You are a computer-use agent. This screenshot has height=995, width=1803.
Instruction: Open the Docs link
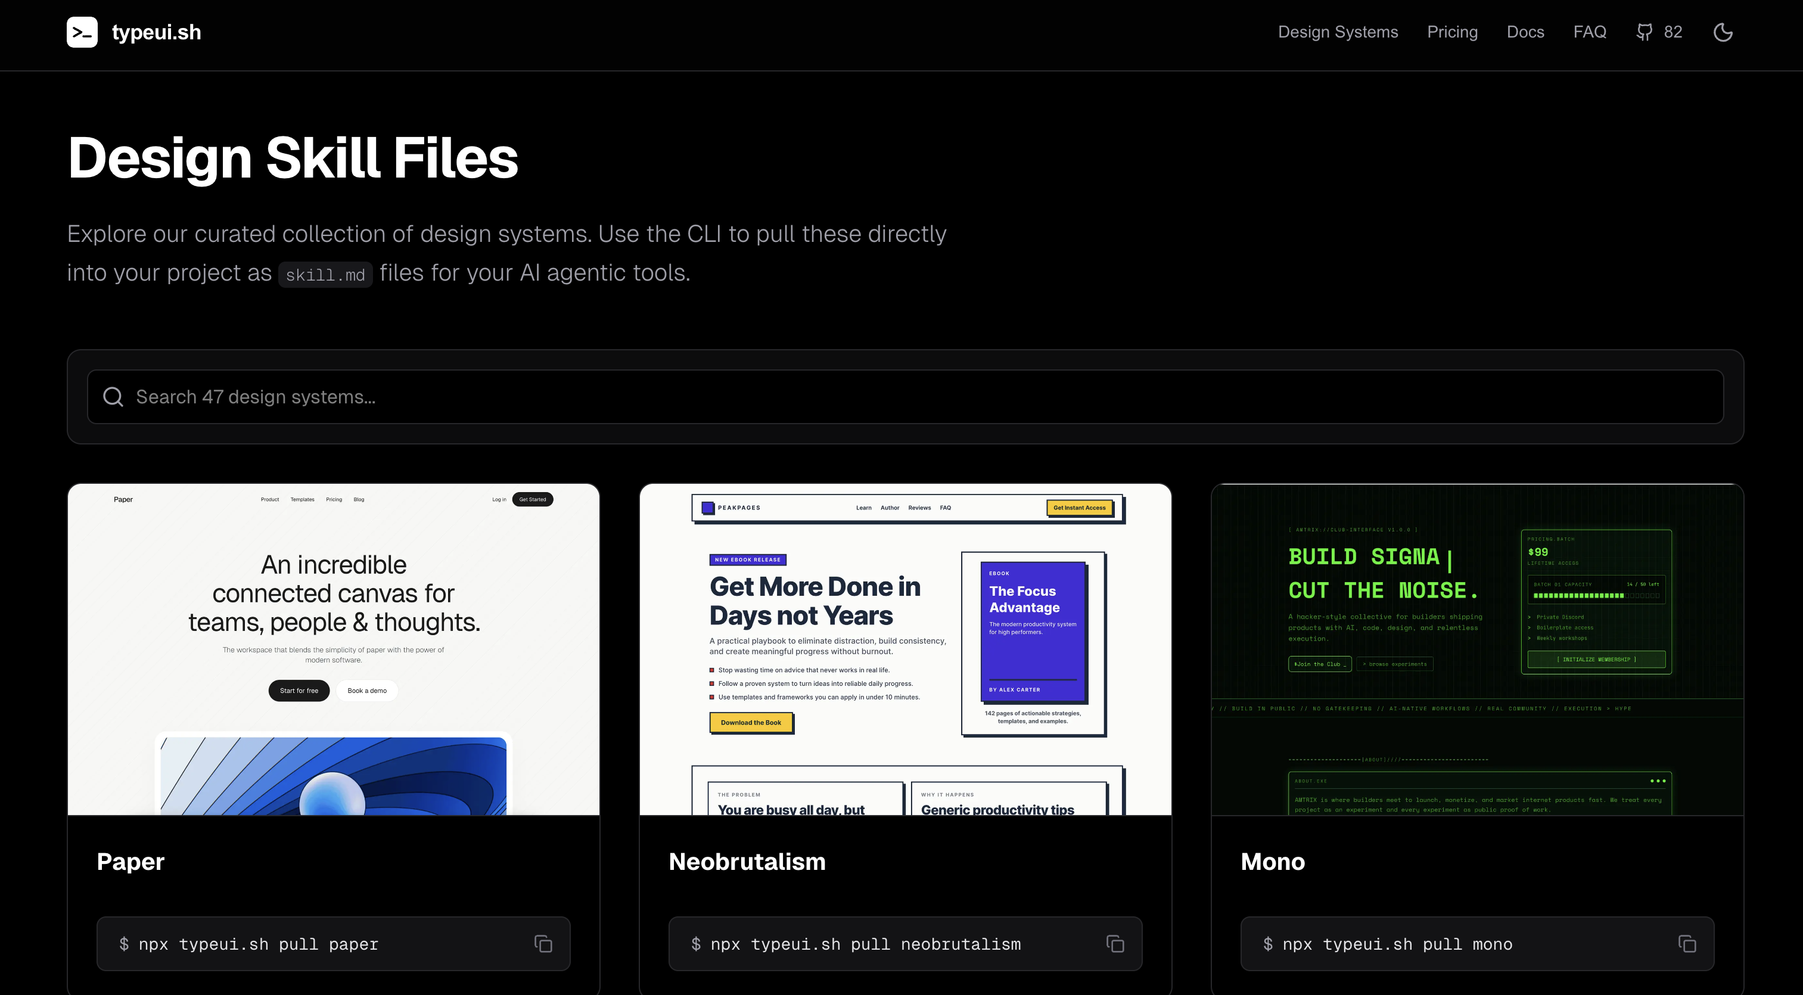click(x=1525, y=32)
